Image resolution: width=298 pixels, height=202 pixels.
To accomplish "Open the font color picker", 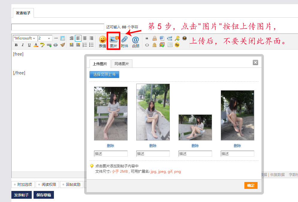I will pyautogui.click(x=36, y=45).
